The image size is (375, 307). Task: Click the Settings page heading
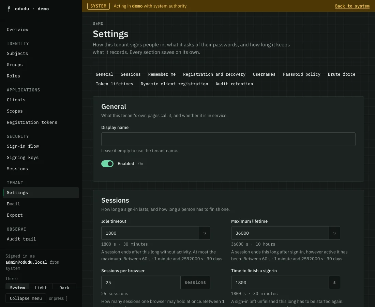pos(110,34)
